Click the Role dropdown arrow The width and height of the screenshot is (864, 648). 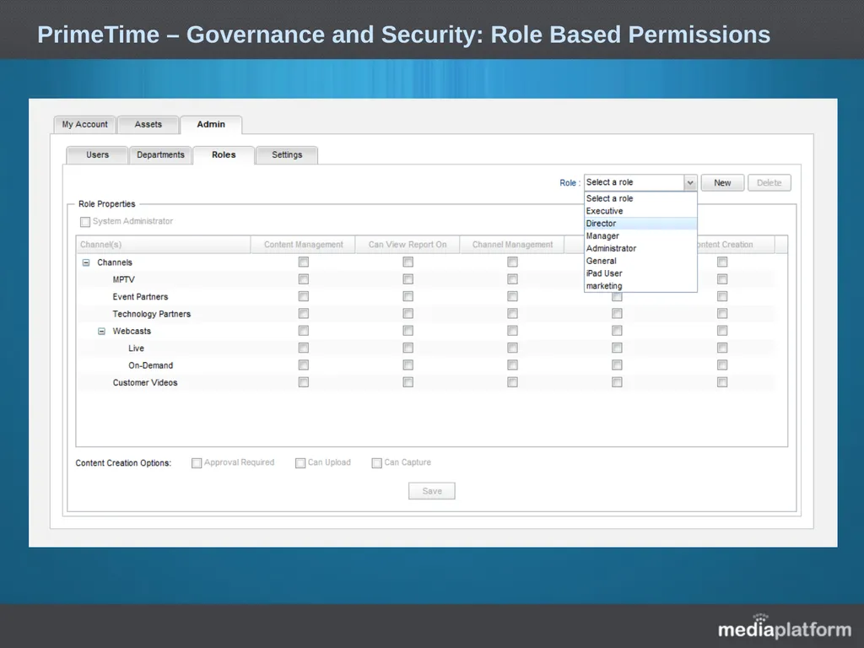[690, 182]
